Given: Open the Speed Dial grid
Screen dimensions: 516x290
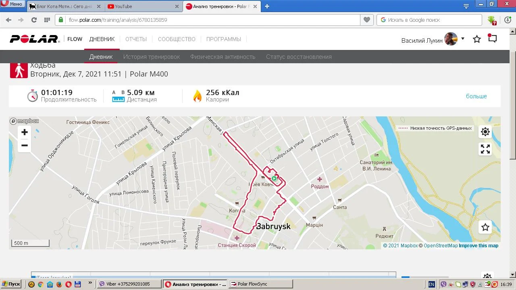Looking at the screenshot, I should 47,20.
